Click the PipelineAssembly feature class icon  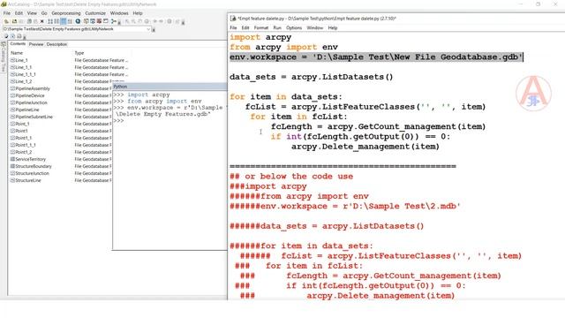coord(12,88)
